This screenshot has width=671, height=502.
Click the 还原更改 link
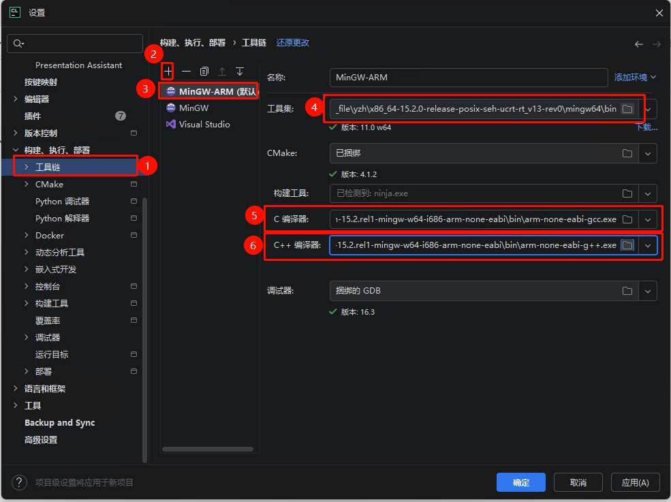292,43
